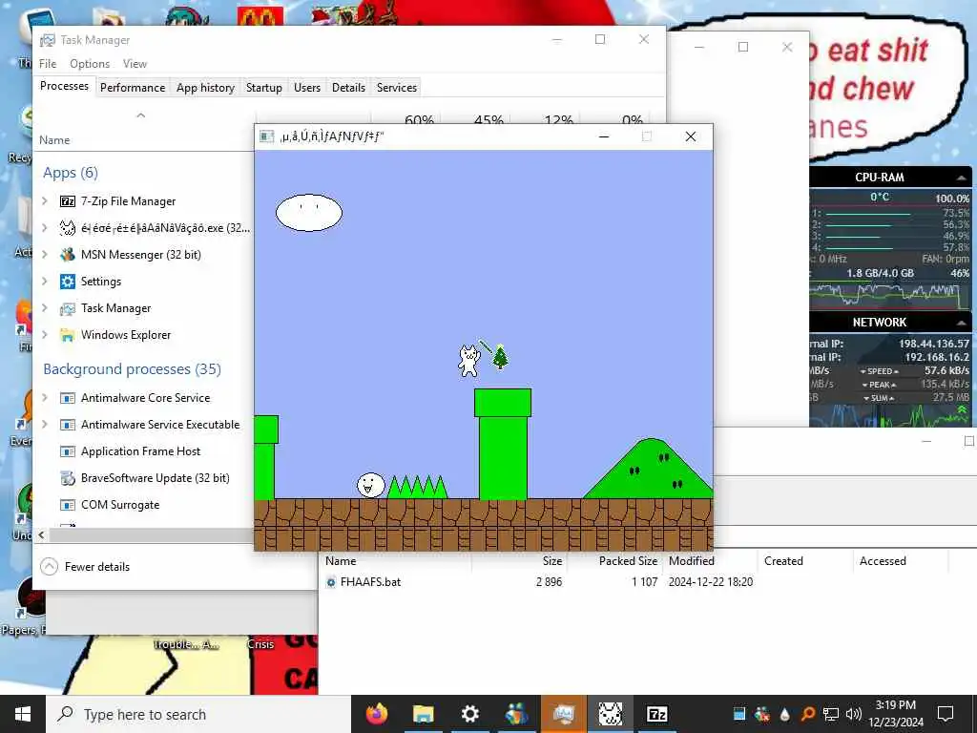977x733 pixels.
Task: Sort 7-Zip list by Packed Size column
Action: [x=628, y=561]
